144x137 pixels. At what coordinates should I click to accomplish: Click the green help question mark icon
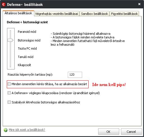pos(6,130)
